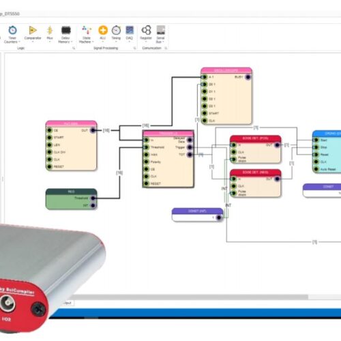
Task: Click the [16] bus label near the OUT port
Action: coord(106,130)
